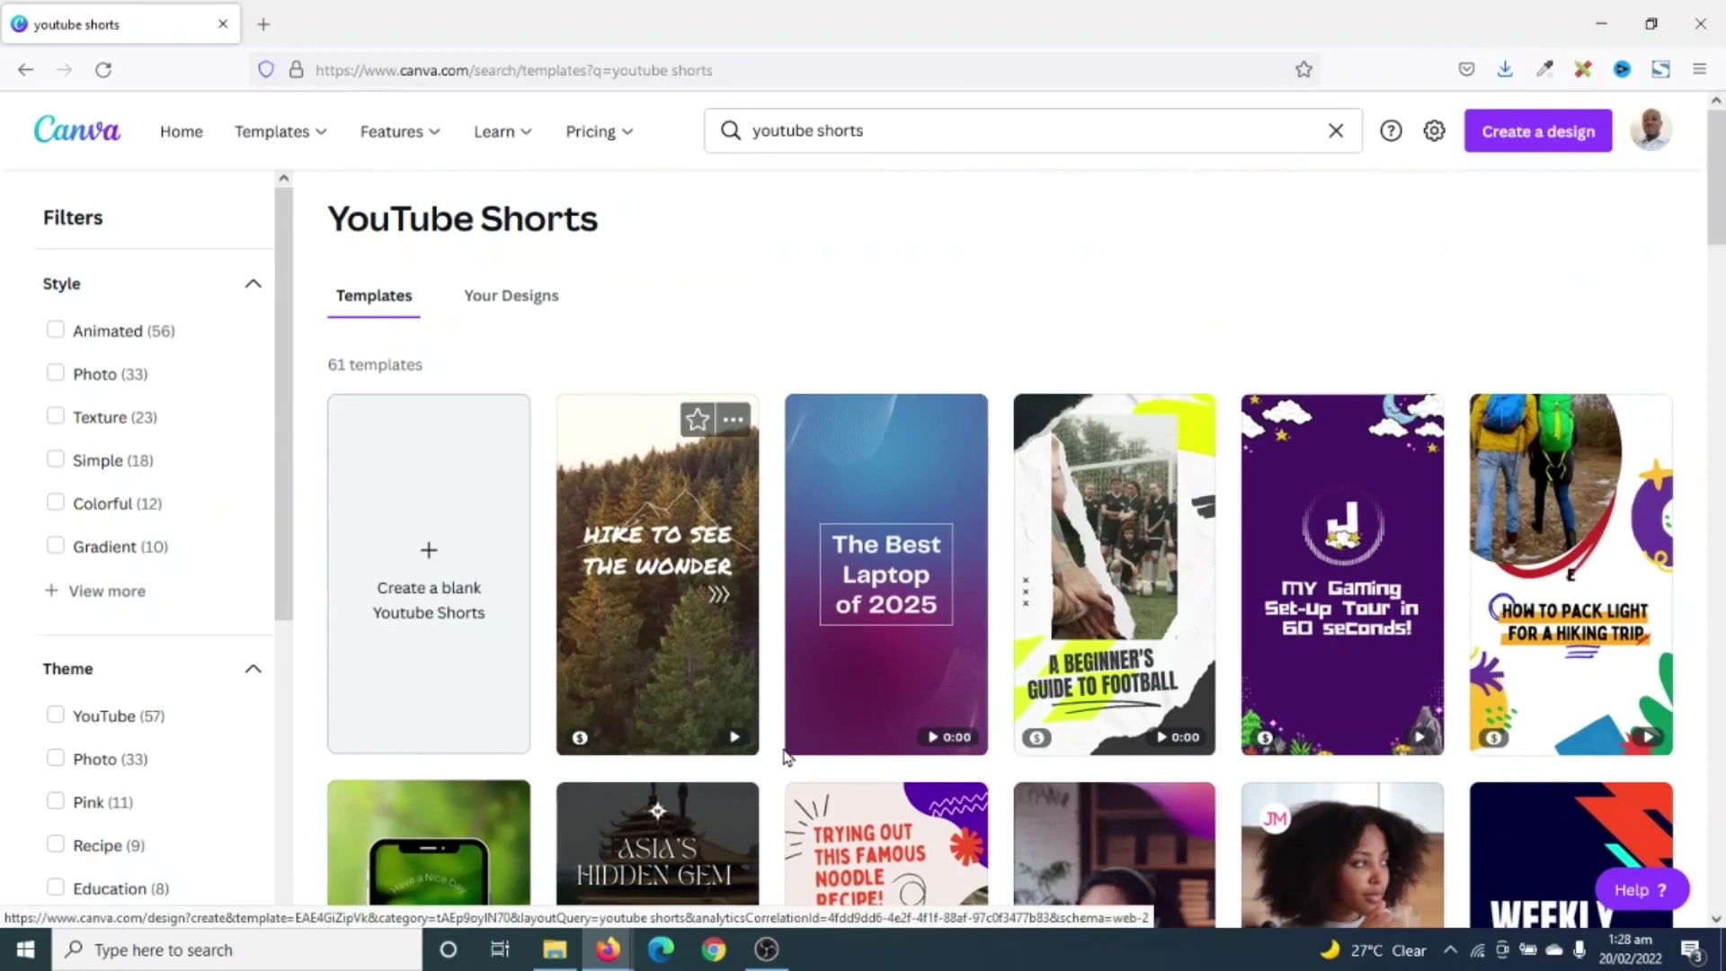Open the Help chat button
This screenshot has height=971, width=1726.
pyautogui.click(x=1641, y=890)
